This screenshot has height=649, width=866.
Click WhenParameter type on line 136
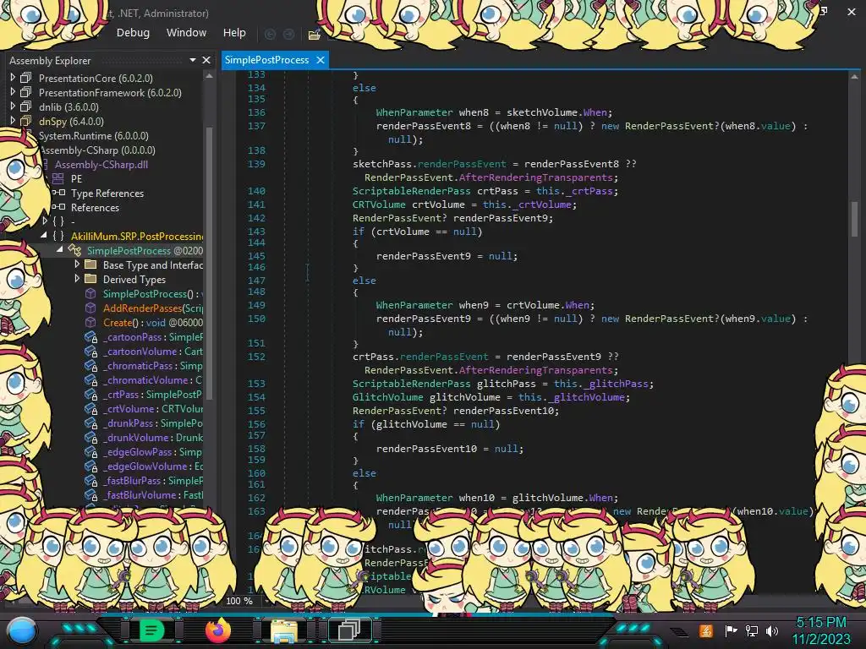(x=414, y=112)
